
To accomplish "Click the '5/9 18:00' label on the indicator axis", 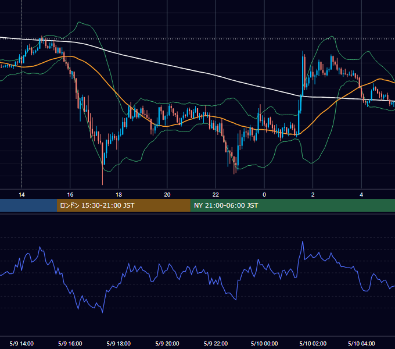I will click(119, 343).
